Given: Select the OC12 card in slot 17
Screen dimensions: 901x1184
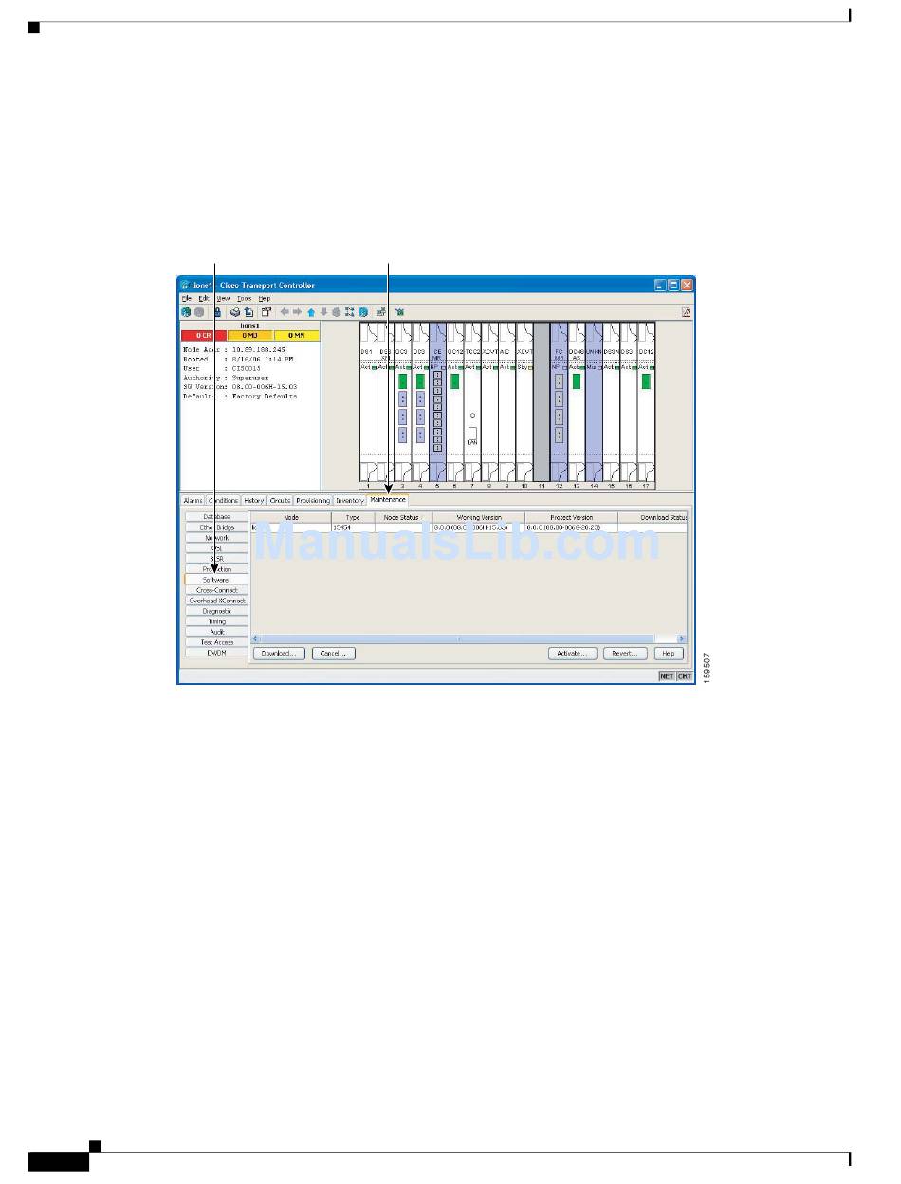Looking at the screenshot, I should 646,402.
